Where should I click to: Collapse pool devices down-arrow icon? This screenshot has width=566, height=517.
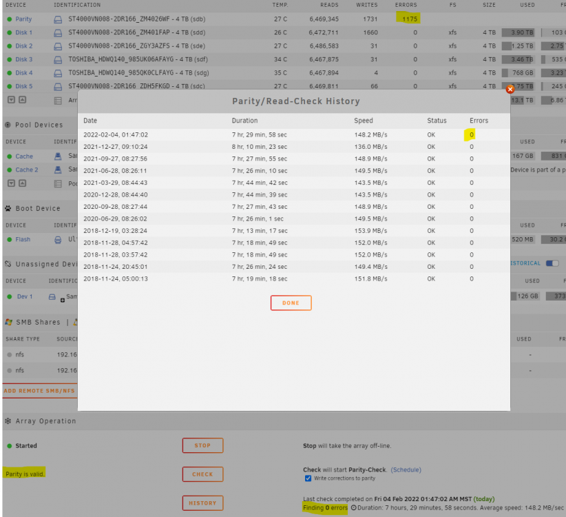[11, 183]
